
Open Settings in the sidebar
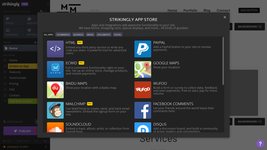31,32
